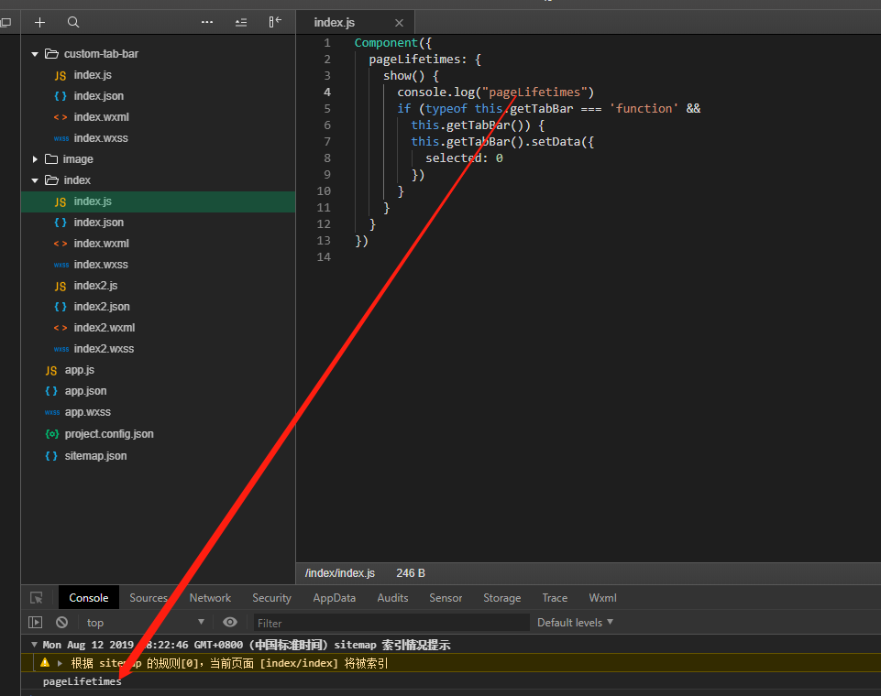Image resolution: width=881 pixels, height=696 pixels.
Task: Click the wxss icon beside app.wxss
Action: pyautogui.click(x=51, y=412)
